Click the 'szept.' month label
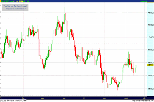 pos(126,98)
